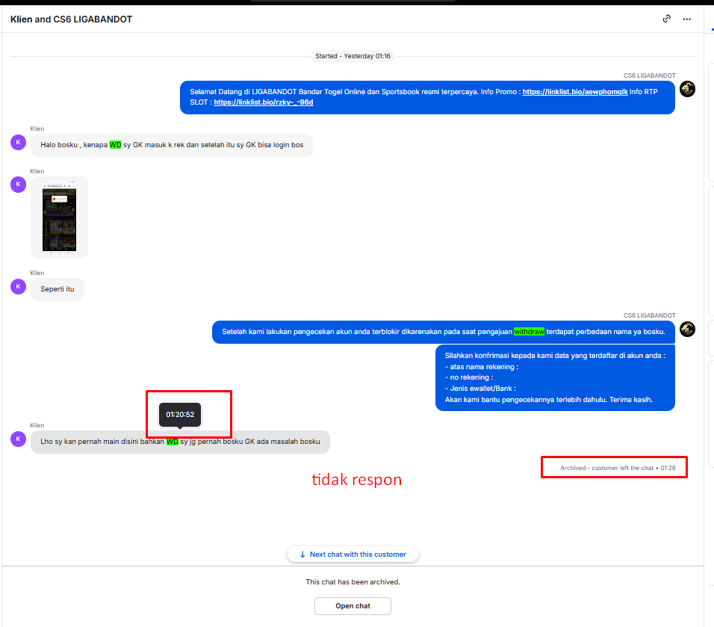
Task: Click Klien avatar next to 'Lho sy kan' message
Action: [18, 439]
